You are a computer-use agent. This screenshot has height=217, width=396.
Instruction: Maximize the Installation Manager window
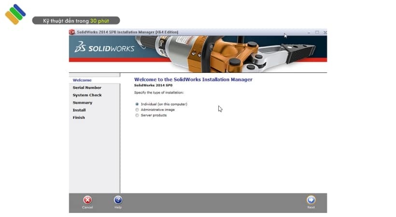[317, 32]
